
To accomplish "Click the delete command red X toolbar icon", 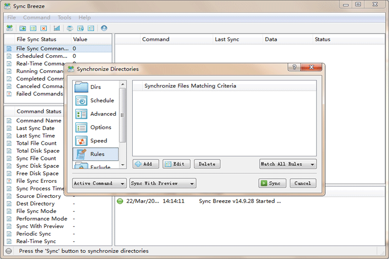I will tap(44, 28).
